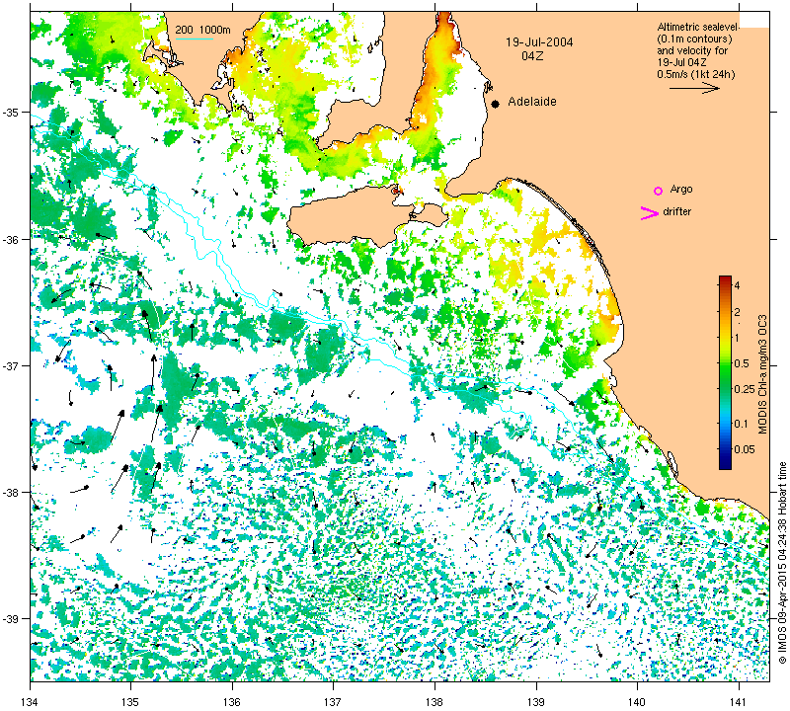Click the latitude label '-38'
This screenshot has width=790, height=711.
pos(12,492)
